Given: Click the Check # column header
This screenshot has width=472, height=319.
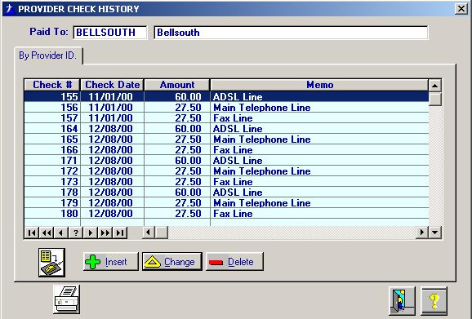Looking at the screenshot, I should pos(52,85).
